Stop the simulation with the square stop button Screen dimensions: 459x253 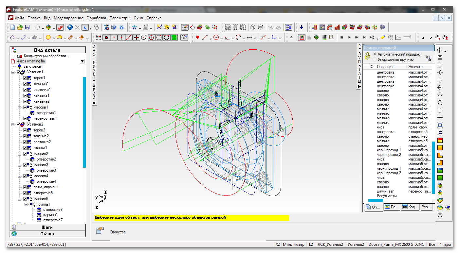(341, 38)
